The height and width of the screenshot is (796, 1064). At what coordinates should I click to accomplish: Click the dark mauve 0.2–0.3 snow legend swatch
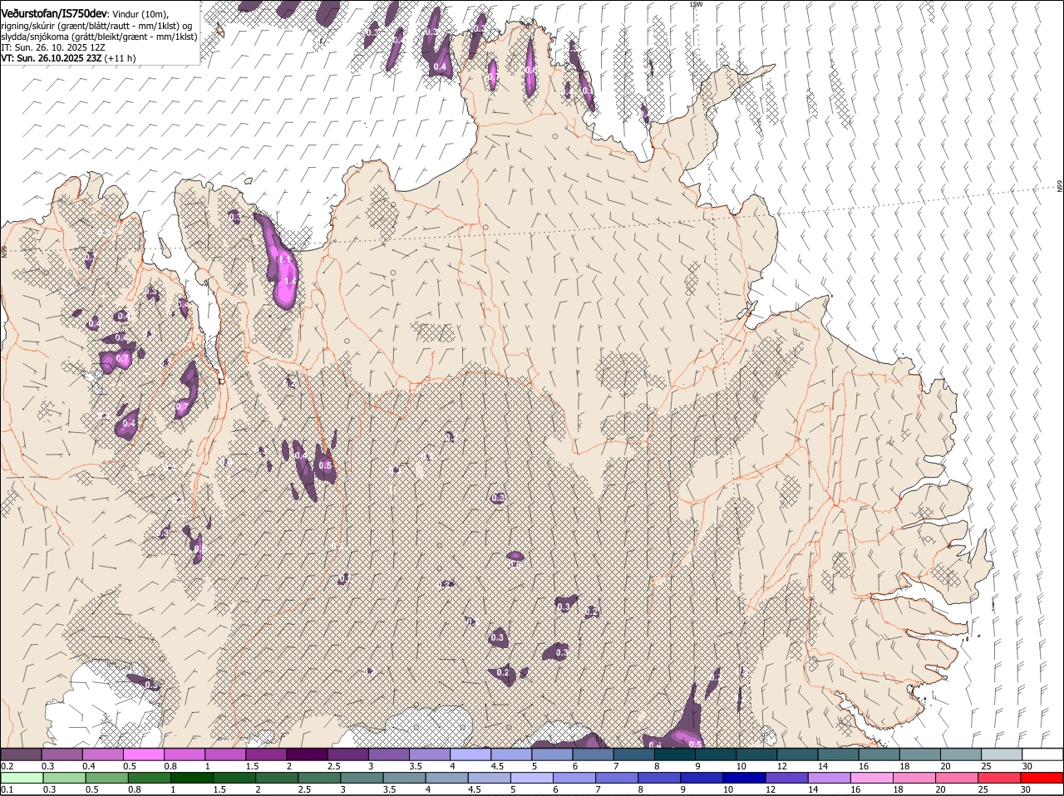(x=22, y=754)
